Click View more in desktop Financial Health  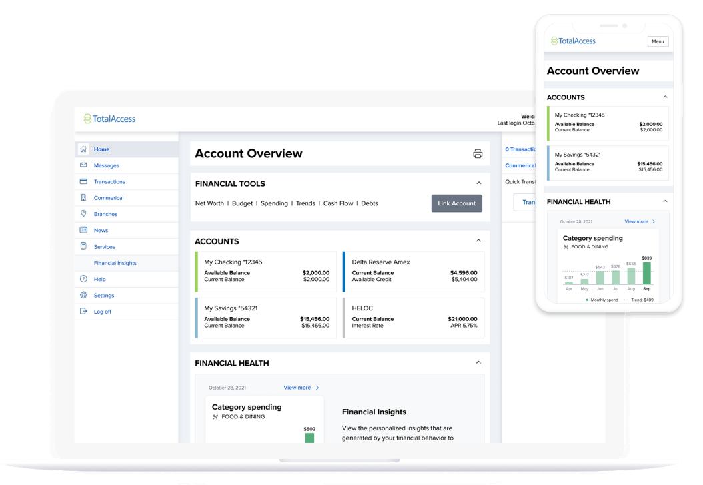point(301,388)
